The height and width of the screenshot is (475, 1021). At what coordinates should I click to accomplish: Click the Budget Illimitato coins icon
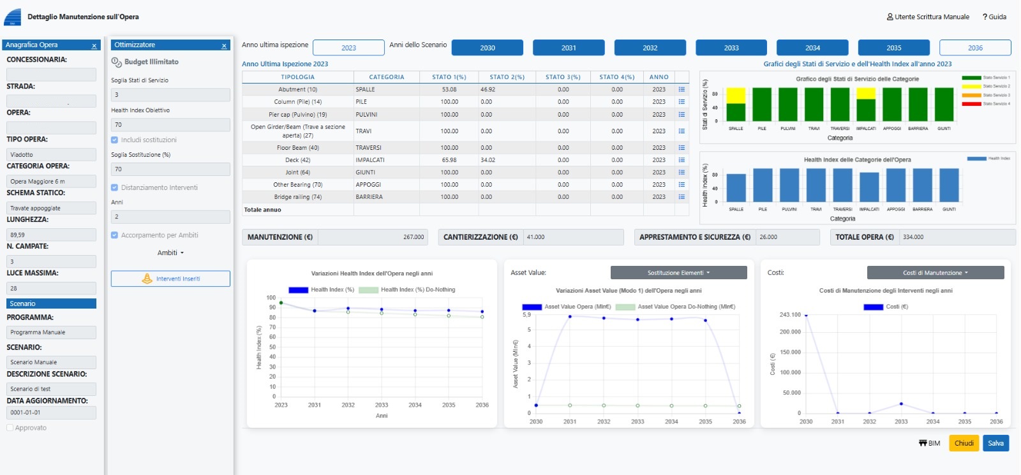coord(116,62)
